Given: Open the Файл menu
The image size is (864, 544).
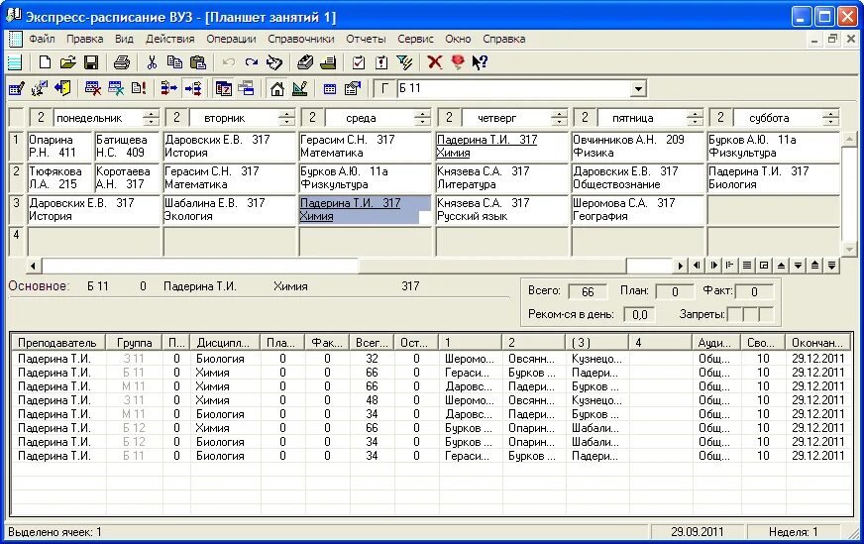Looking at the screenshot, I should coord(42,39).
